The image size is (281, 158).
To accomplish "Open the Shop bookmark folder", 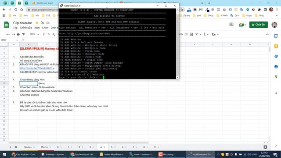I will click(209, 16).
